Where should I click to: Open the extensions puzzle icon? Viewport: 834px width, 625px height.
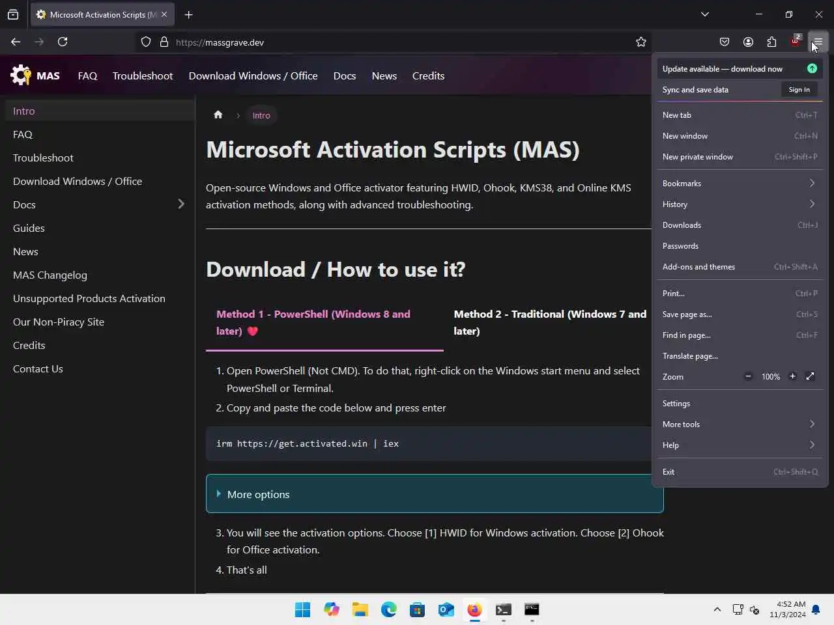pos(771,42)
